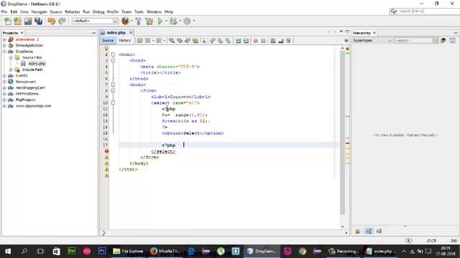The height and width of the screenshot is (258, 460).
Task: Click the Firefox browser selector icon
Action: click(125, 21)
